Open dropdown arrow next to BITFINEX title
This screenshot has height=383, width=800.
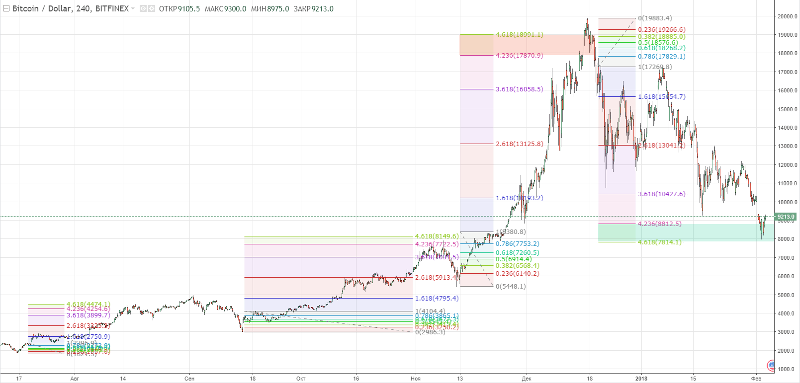click(x=133, y=9)
